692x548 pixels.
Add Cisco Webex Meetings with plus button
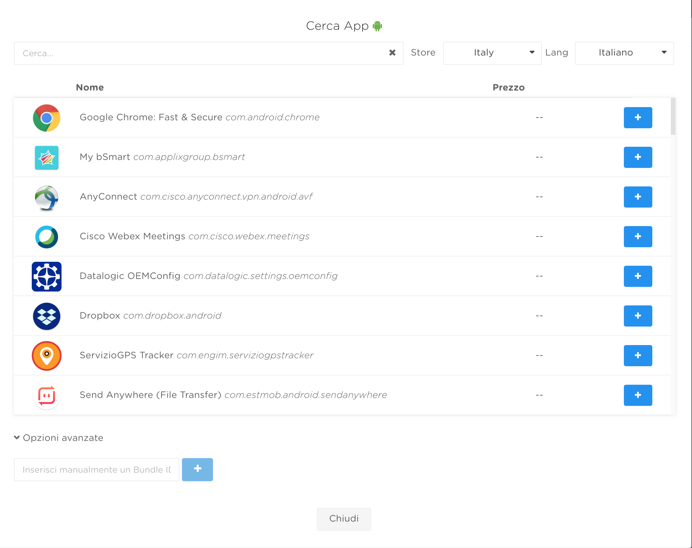(638, 237)
